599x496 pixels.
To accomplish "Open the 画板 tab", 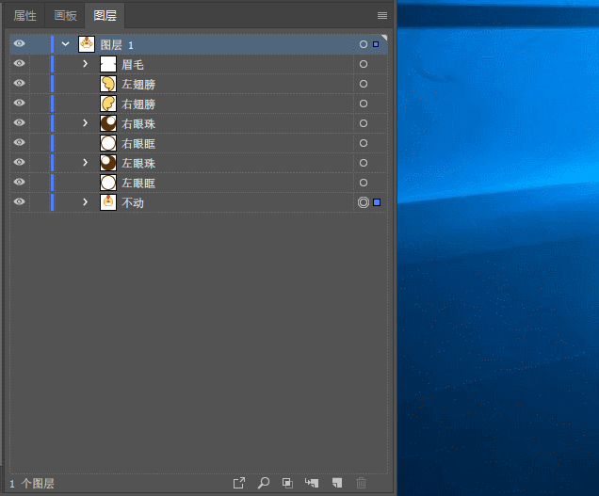I will (x=65, y=16).
